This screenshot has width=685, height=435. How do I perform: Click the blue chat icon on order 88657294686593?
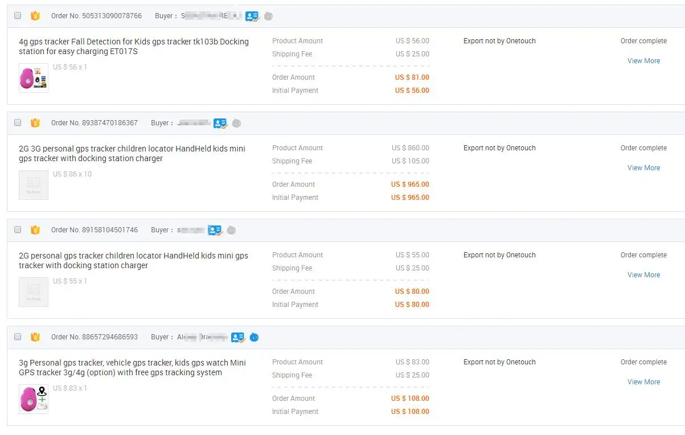[254, 337]
